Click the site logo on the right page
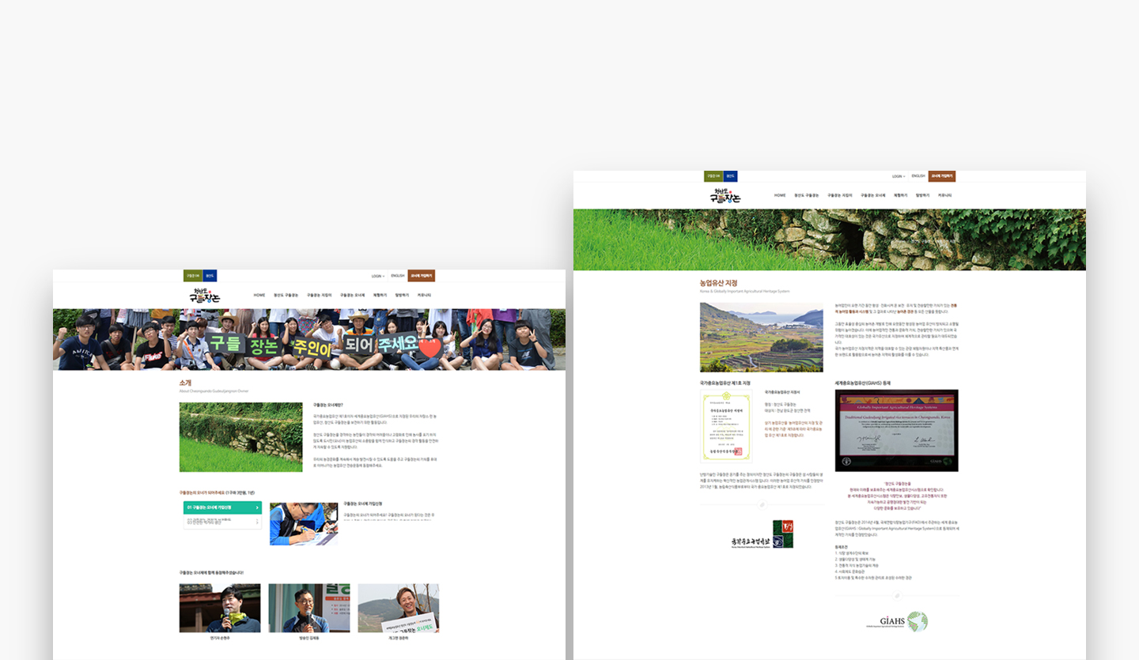Viewport: 1139px width, 660px height. click(x=725, y=195)
